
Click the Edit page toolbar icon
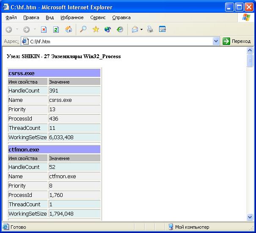pos(162,30)
